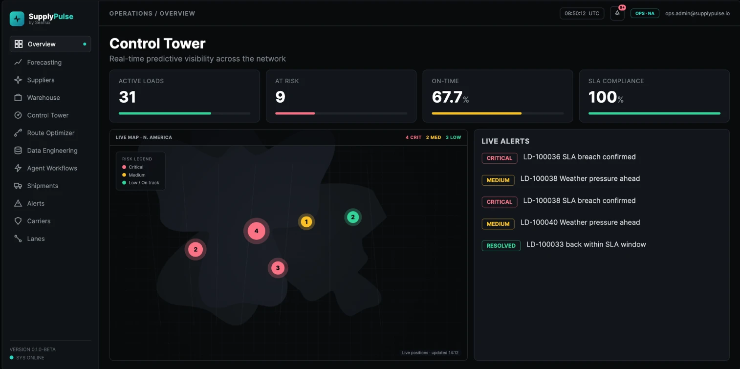This screenshot has height=369, width=740.
Task: Click the 2 MED map filter label
Action: [x=434, y=137]
